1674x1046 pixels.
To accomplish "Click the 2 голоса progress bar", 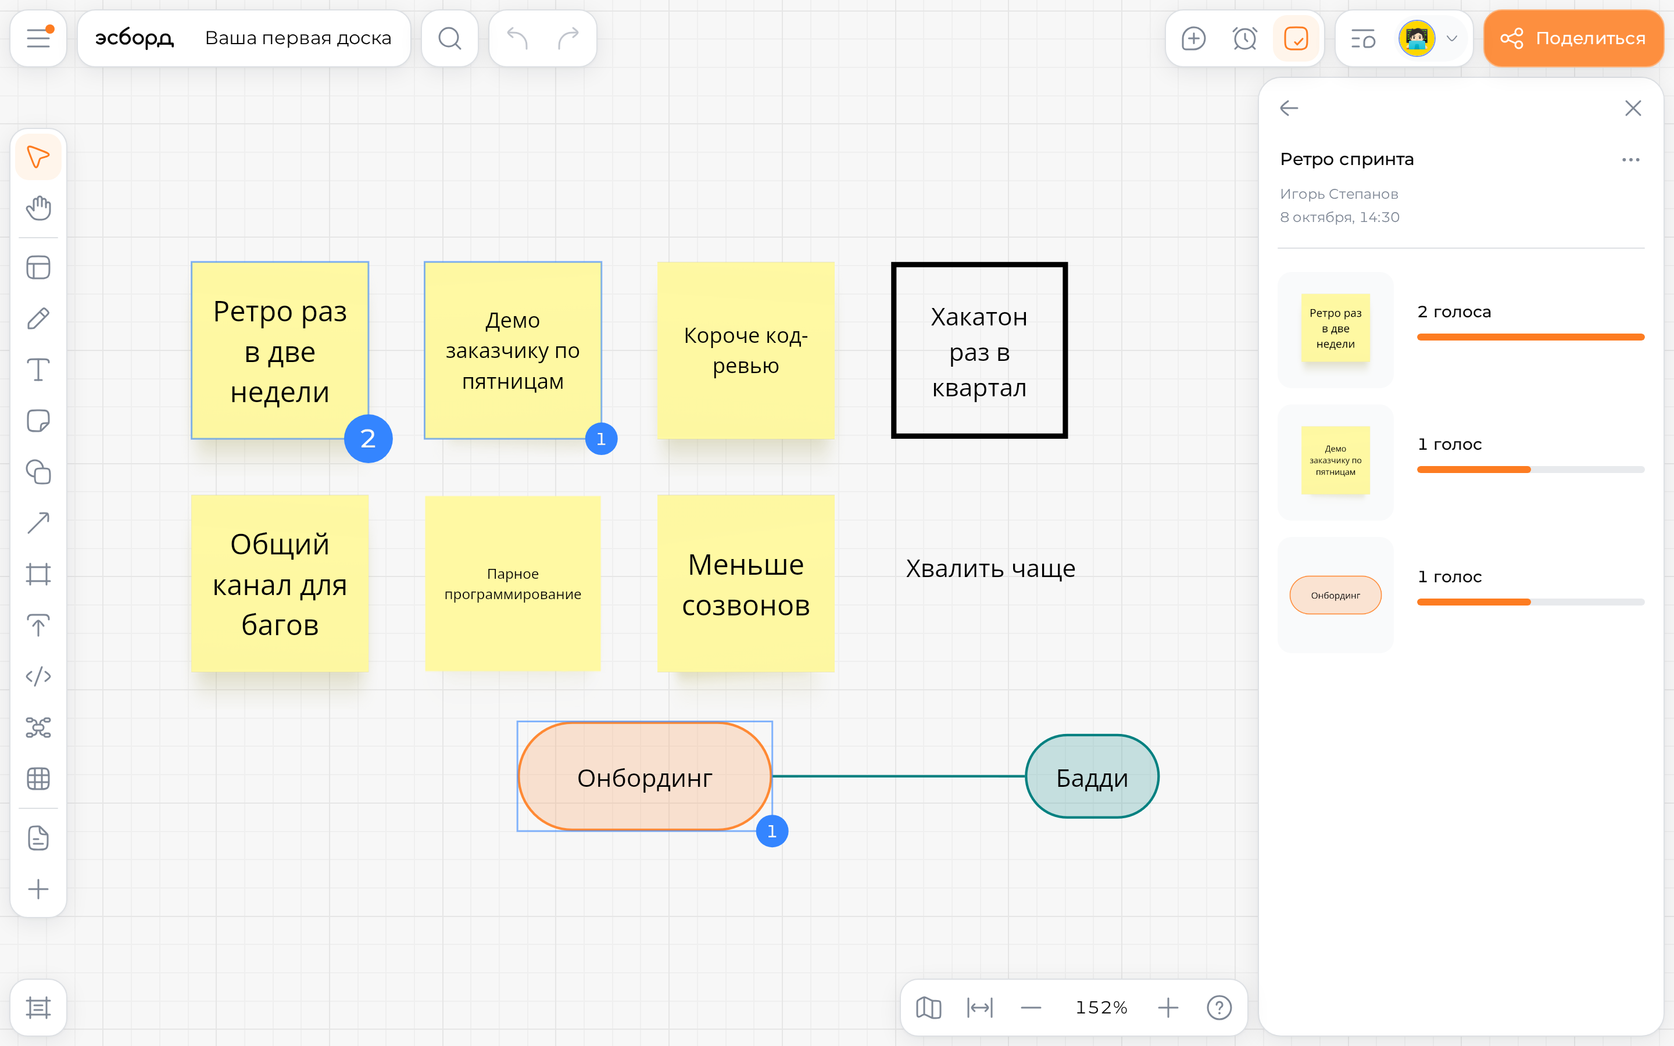I will click(1530, 337).
